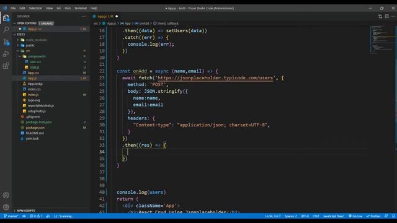Open the Go menu
Image resolution: width=397 pixels, height=223 pixels.
click(x=59, y=8)
